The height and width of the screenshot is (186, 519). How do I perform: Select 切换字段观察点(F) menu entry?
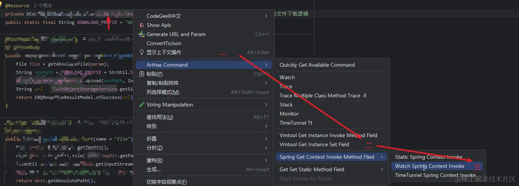167,182
